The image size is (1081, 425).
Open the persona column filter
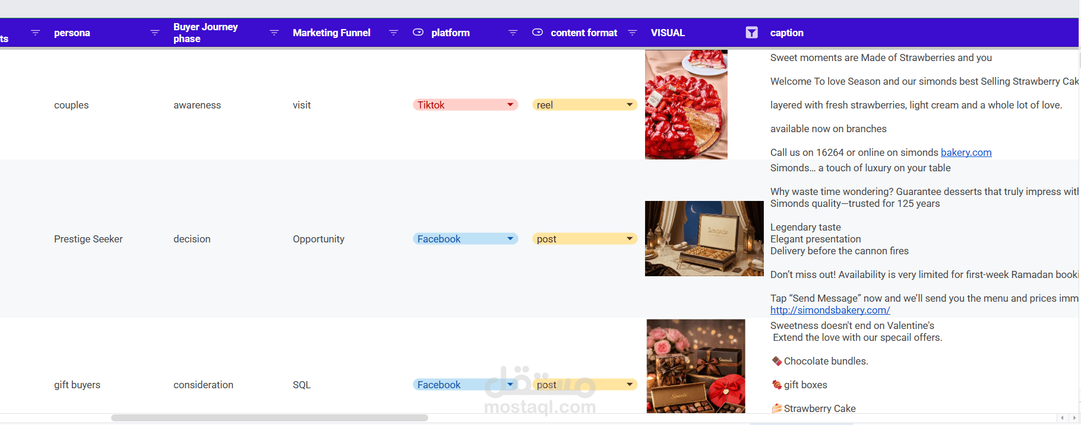click(154, 33)
